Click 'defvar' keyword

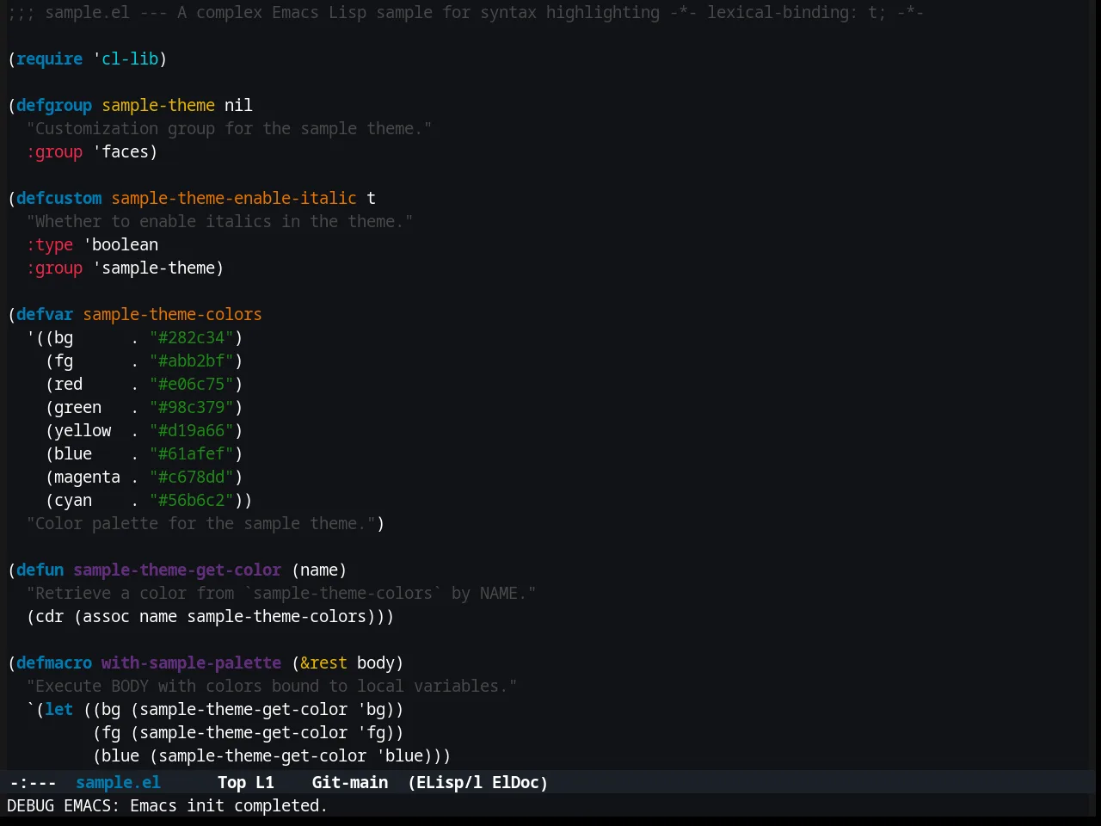45,314
